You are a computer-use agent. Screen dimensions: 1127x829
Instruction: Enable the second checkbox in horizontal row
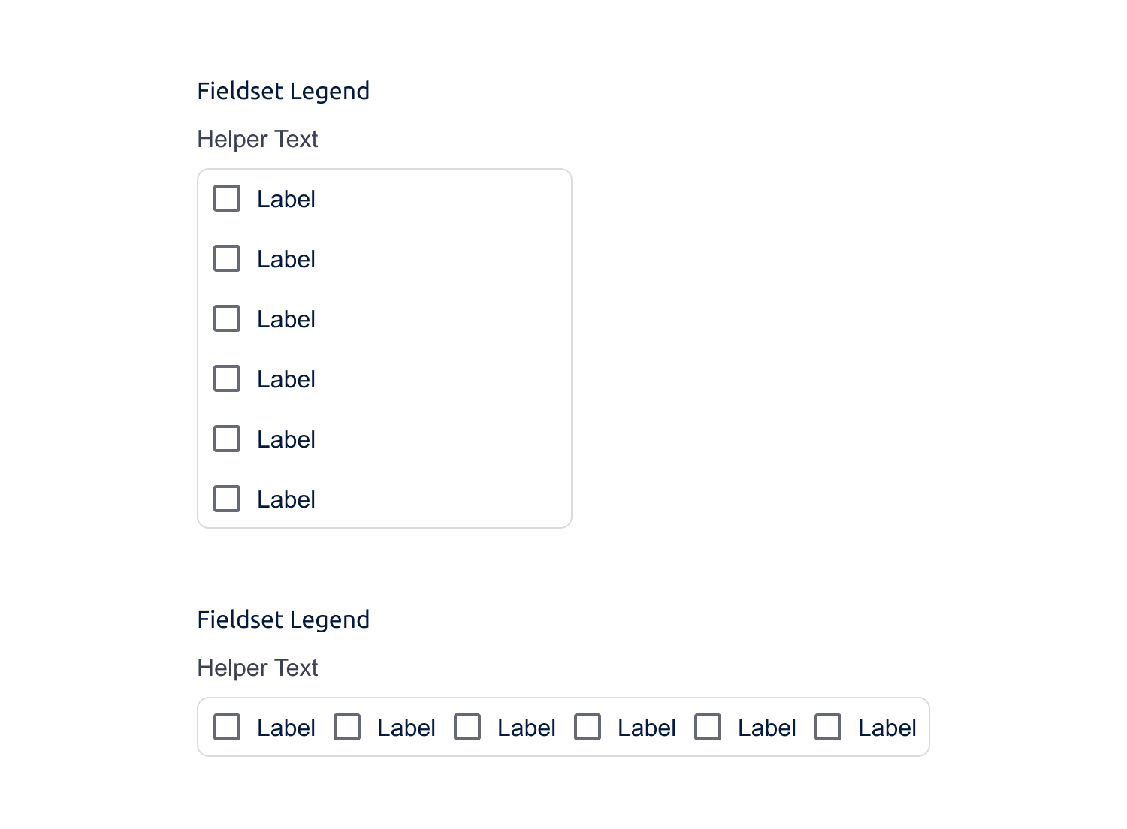[x=346, y=727]
